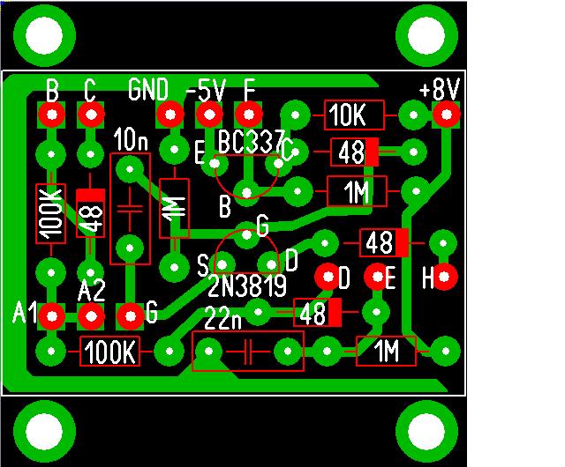Click the 22n capacitor symbol

(248, 352)
